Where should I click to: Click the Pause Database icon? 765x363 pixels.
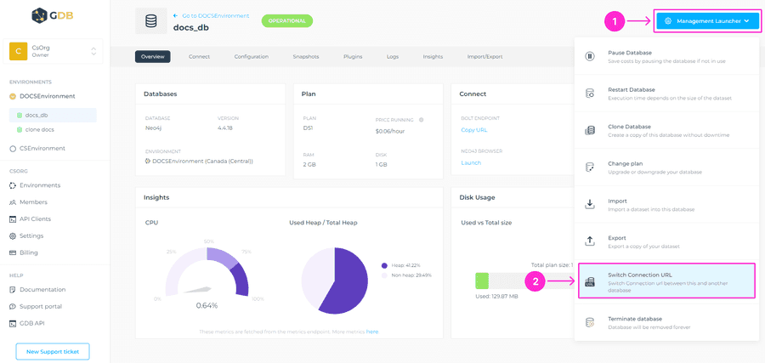pyautogui.click(x=590, y=57)
